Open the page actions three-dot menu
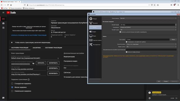Screen dimensions: 180x101 (149, 5)
